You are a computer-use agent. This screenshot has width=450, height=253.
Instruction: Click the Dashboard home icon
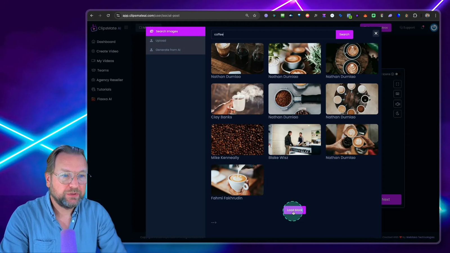[93, 42]
